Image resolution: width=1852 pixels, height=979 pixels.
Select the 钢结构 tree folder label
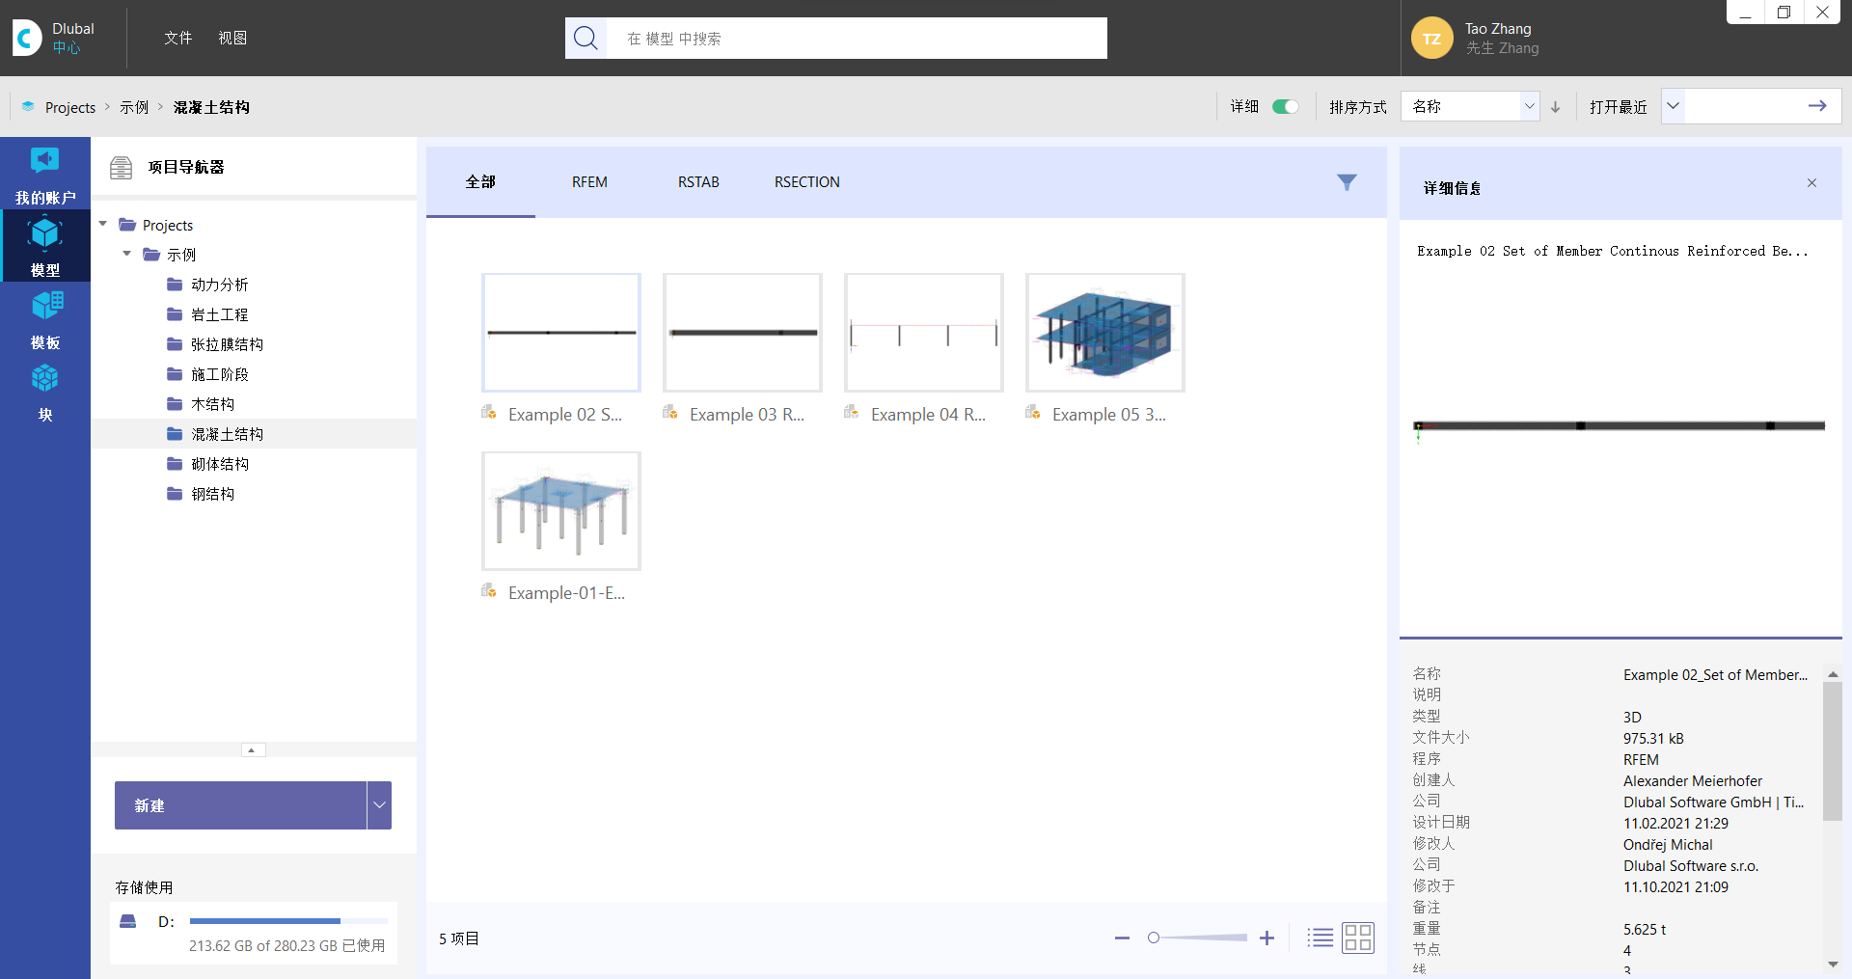(x=212, y=494)
